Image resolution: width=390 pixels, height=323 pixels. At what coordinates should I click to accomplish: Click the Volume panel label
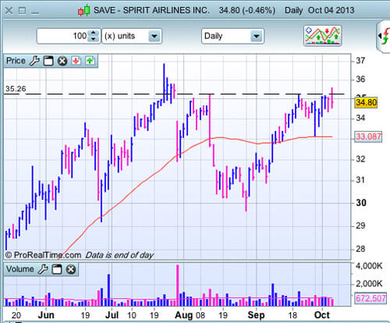[x=20, y=269]
